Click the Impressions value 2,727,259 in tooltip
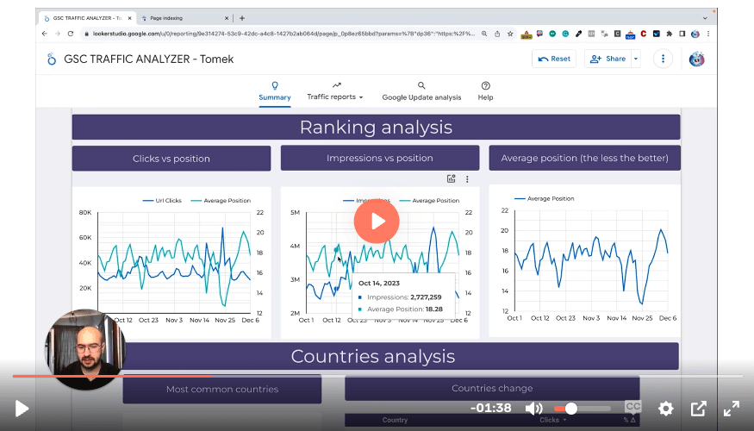 tap(426, 297)
